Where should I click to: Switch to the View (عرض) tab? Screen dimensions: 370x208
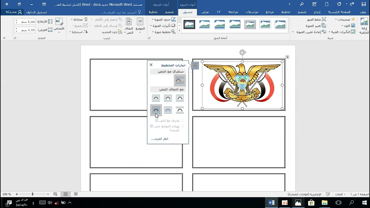(205, 12)
